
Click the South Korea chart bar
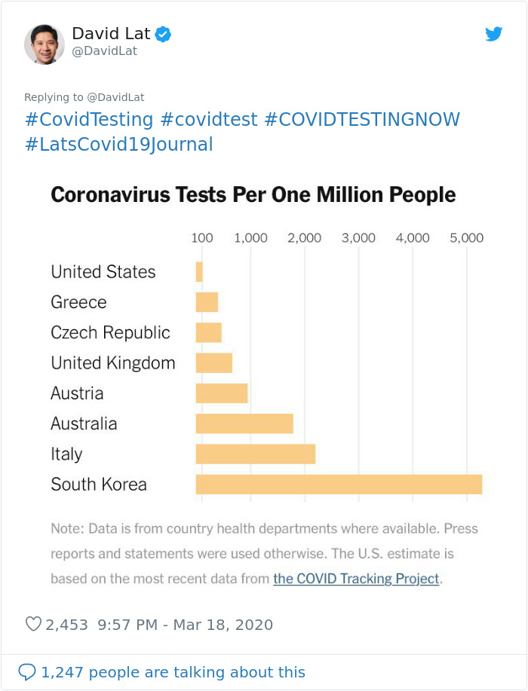tap(339, 484)
